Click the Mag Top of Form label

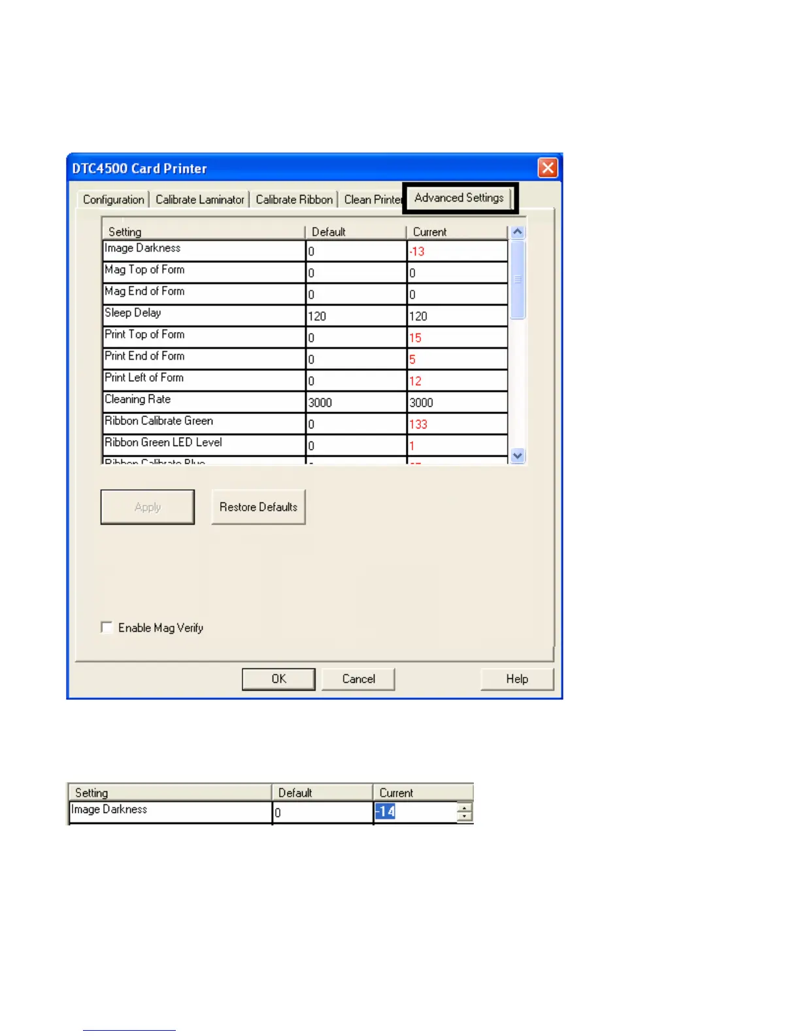(x=144, y=270)
